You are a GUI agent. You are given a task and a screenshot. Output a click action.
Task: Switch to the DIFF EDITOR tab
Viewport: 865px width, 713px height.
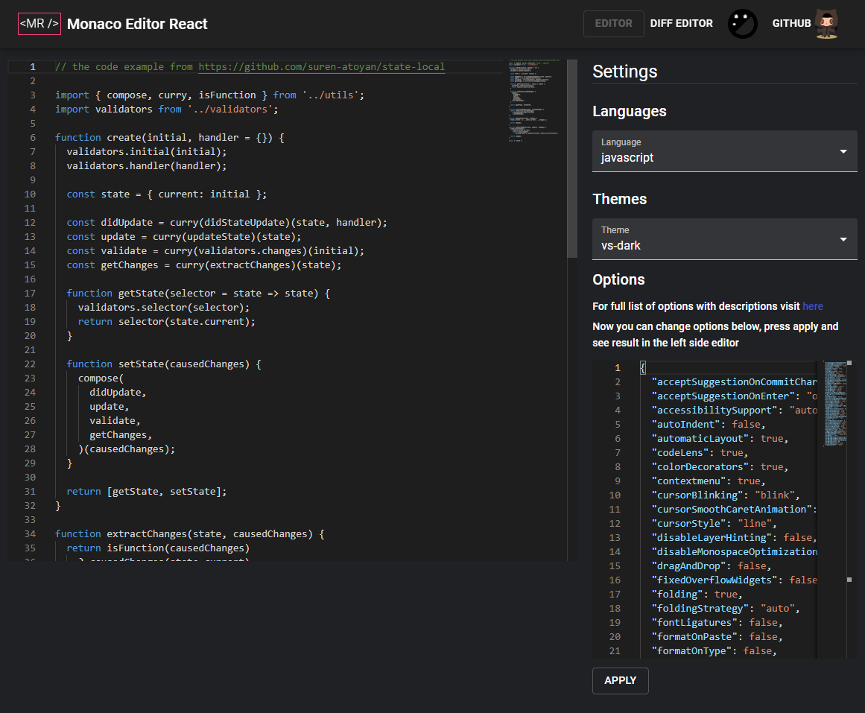(681, 23)
